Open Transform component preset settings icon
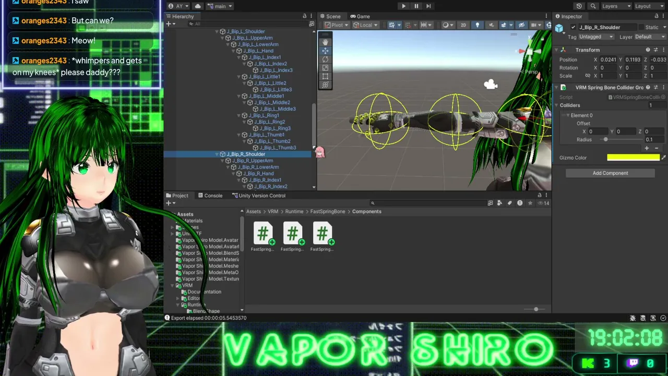This screenshot has height=376, width=668. tap(655, 50)
